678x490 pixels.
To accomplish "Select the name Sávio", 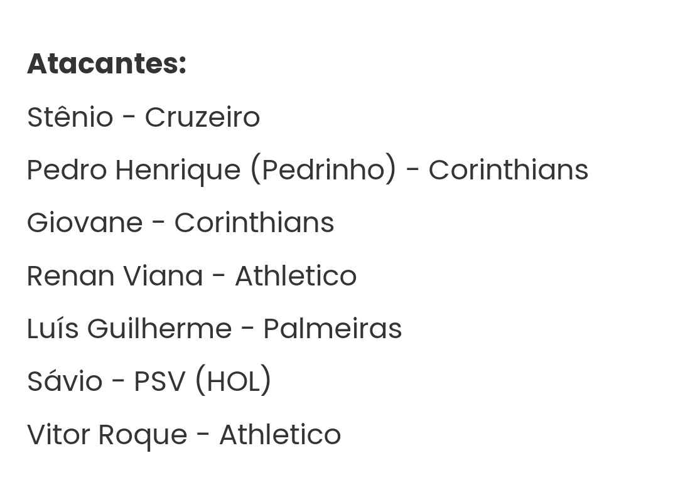I will click(65, 381).
